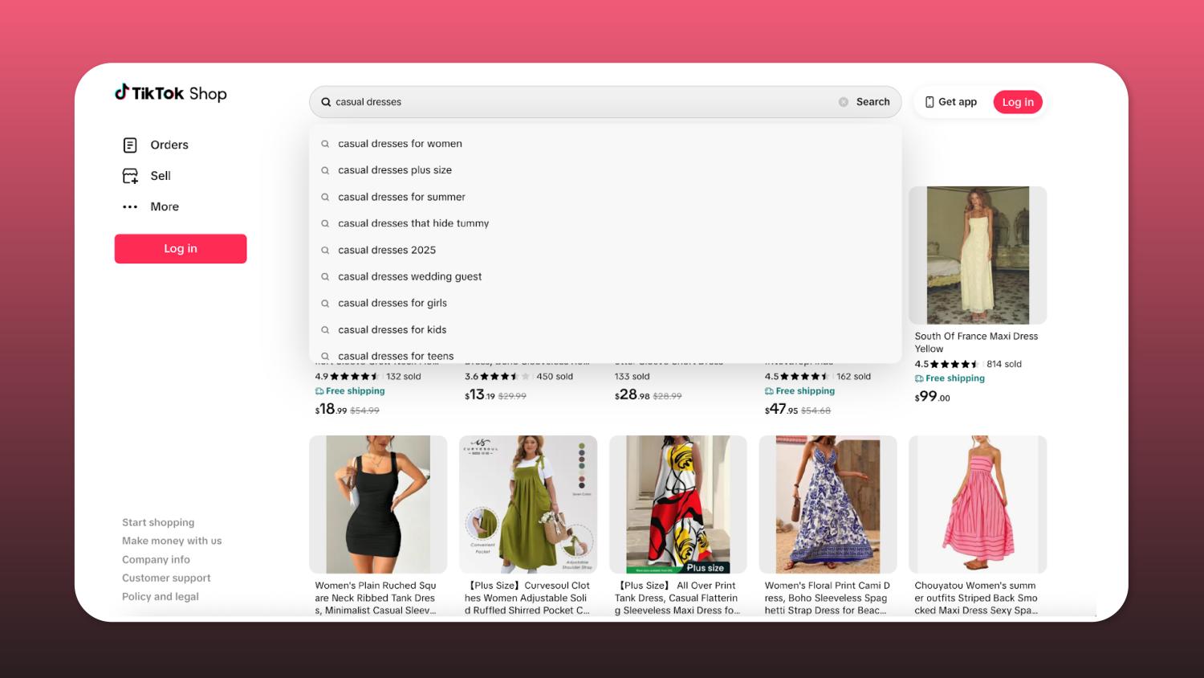Pick casual dresses wedding guest suggestion
This screenshot has width=1204, height=678.
pyautogui.click(x=409, y=276)
